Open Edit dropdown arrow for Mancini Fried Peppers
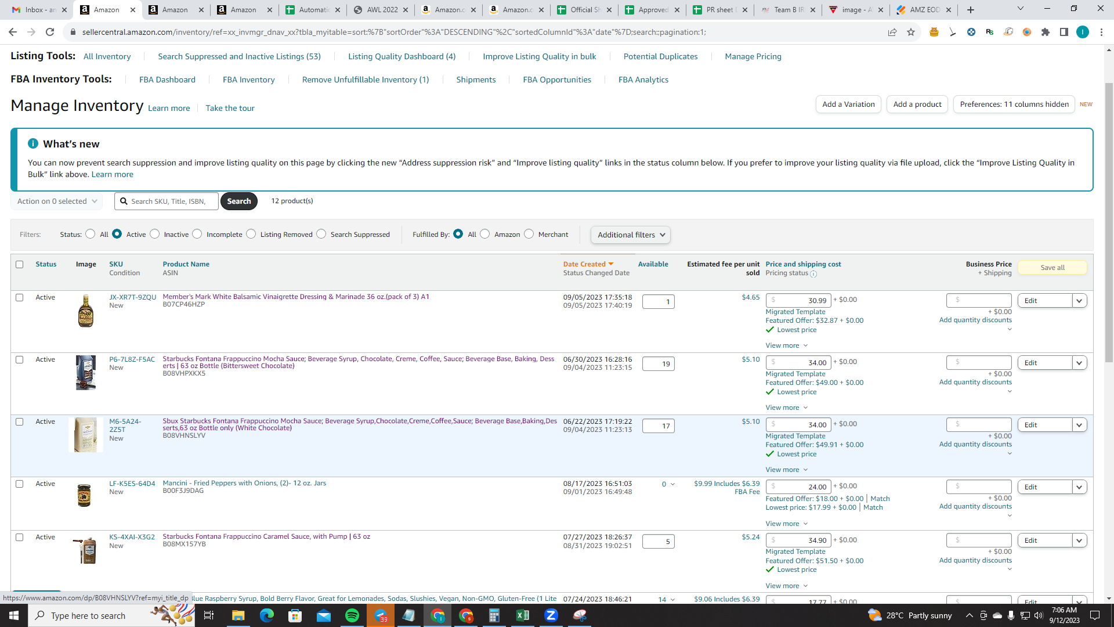 pyautogui.click(x=1079, y=487)
